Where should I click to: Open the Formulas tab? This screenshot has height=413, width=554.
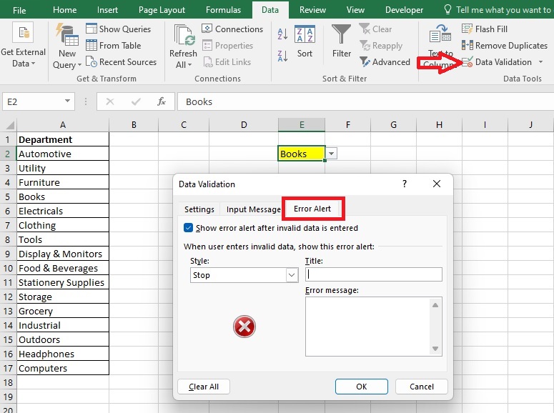pyautogui.click(x=223, y=10)
